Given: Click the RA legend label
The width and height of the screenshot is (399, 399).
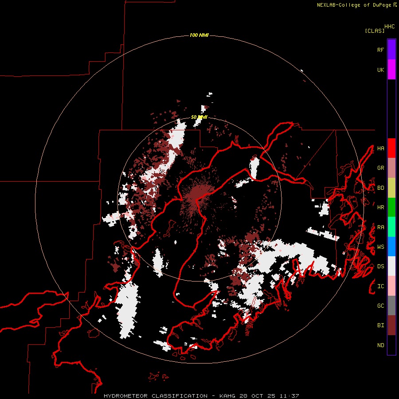Looking at the screenshot, I should coord(380,227).
